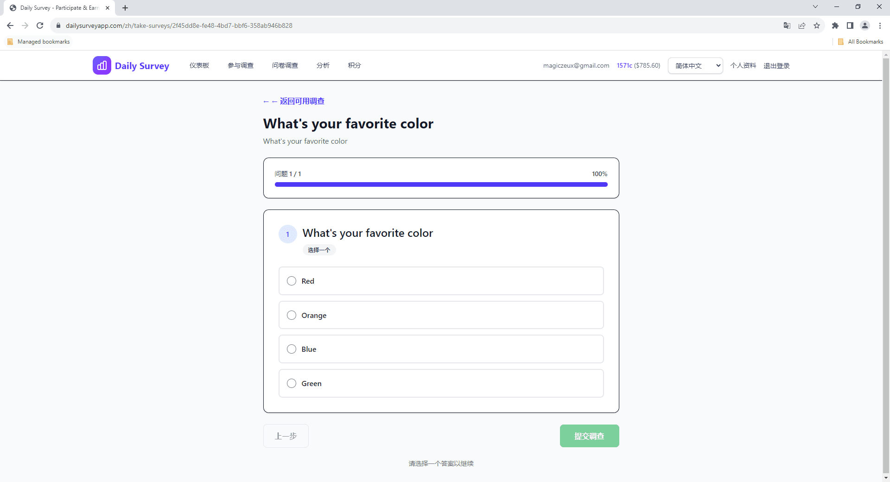Click the share page icon
Image resolution: width=890 pixels, height=482 pixels.
click(x=802, y=25)
